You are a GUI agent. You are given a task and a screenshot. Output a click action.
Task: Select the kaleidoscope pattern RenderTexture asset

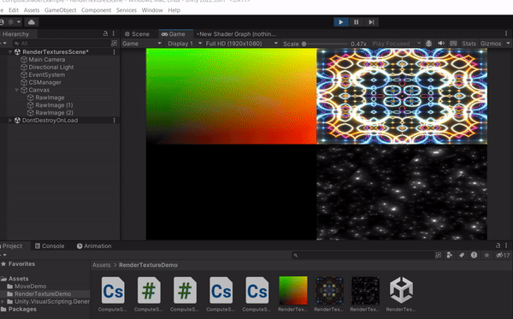[x=329, y=294]
